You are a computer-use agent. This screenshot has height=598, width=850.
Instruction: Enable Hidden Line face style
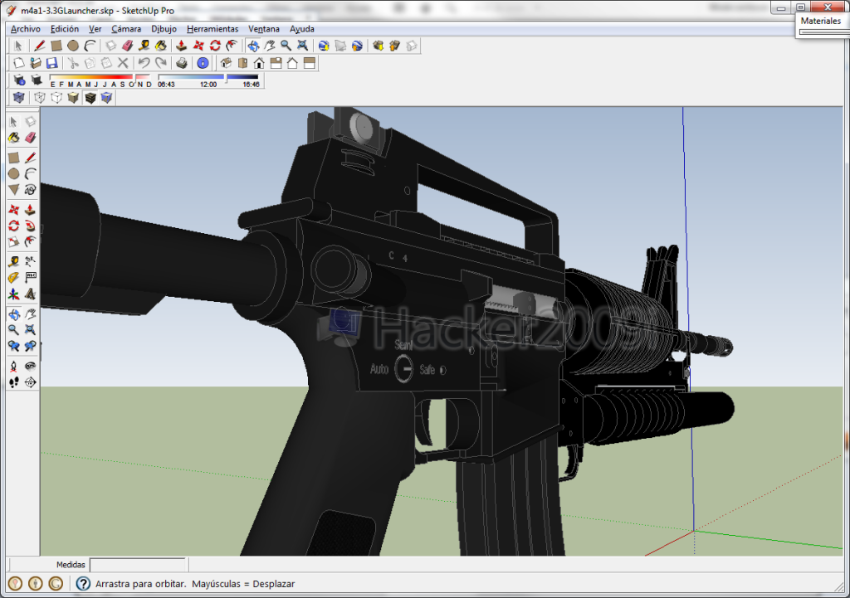click(x=56, y=98)
